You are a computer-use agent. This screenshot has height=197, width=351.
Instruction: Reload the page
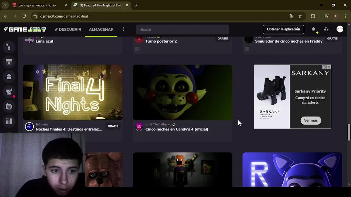24,16
